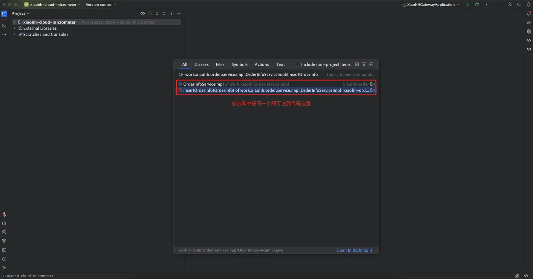Expand the External Libraries node

[14, 28]
